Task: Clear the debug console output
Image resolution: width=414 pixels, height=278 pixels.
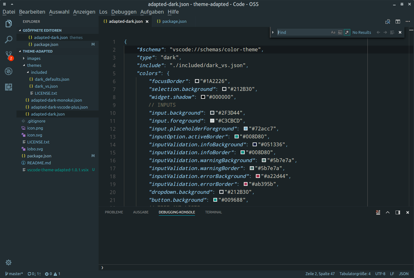Action: click(378, 212)
